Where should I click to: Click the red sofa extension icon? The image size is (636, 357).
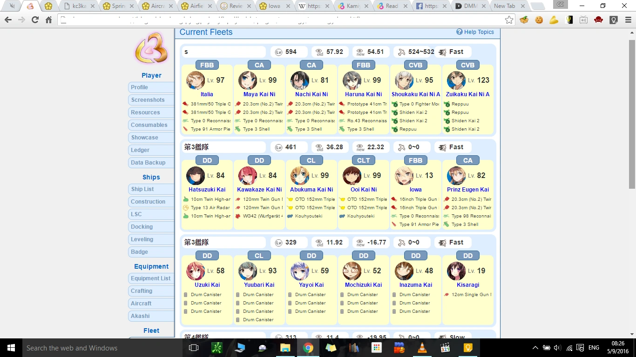[x=599, y=20]
